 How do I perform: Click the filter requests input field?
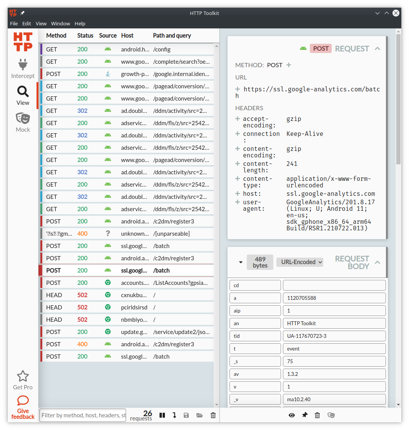[83, 415]
